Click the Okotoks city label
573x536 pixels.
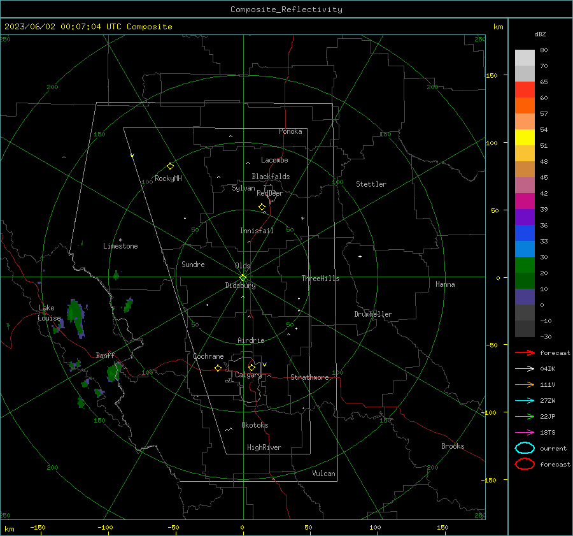255,425
